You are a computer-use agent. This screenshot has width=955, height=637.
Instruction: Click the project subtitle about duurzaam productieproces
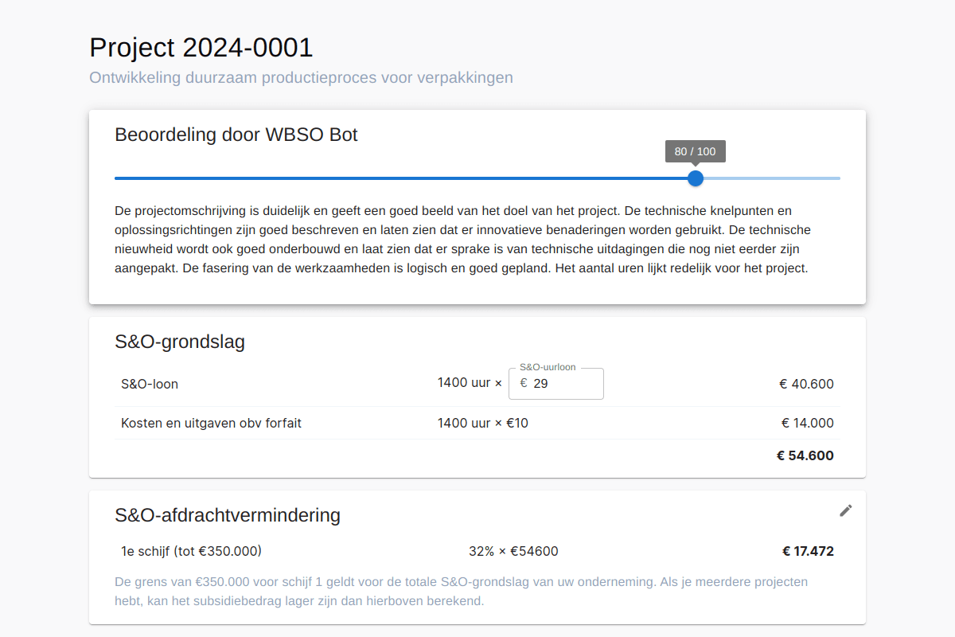click(x=301, y=78)
